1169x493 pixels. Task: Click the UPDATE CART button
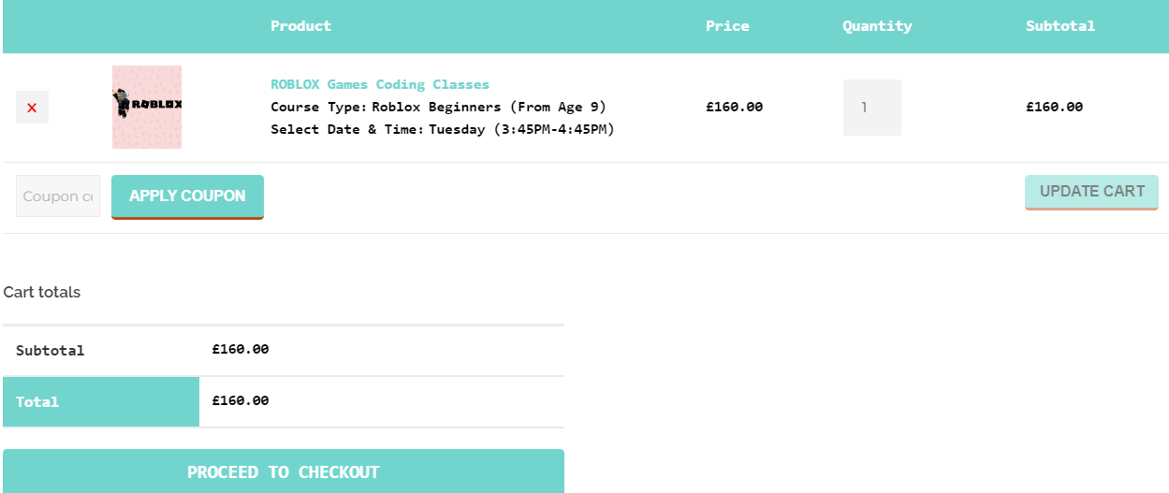pos(1091,192)
